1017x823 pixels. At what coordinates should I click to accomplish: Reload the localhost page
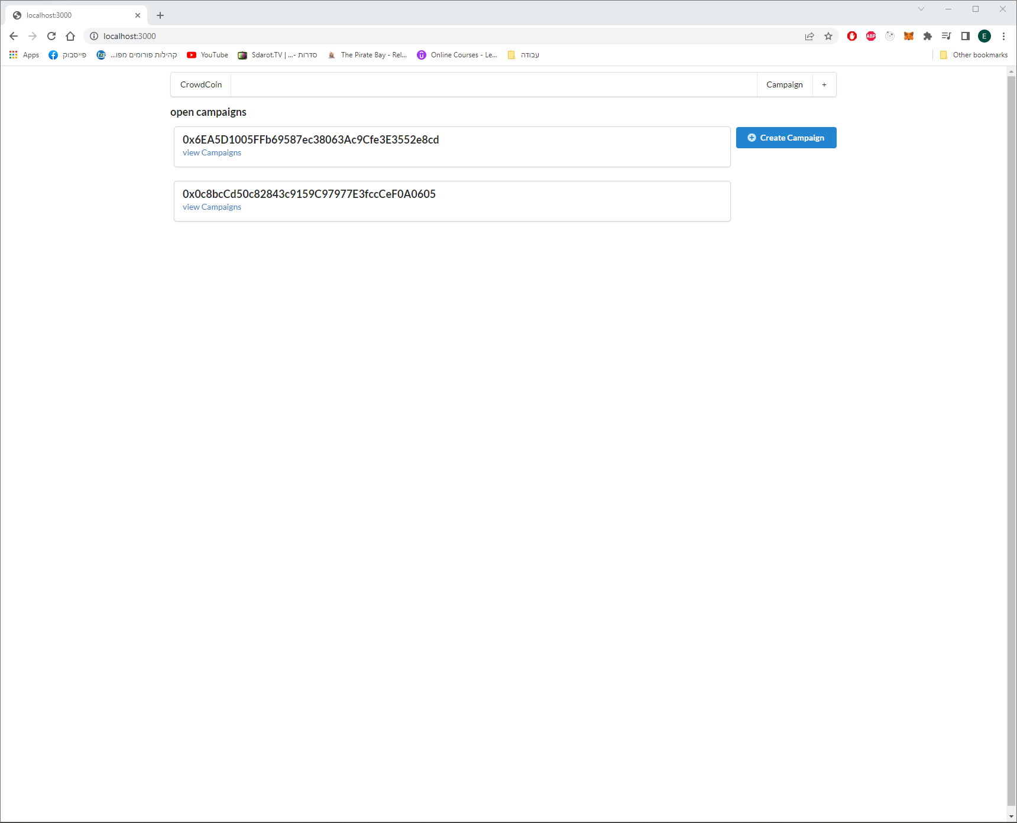click(x=51, y=36)
